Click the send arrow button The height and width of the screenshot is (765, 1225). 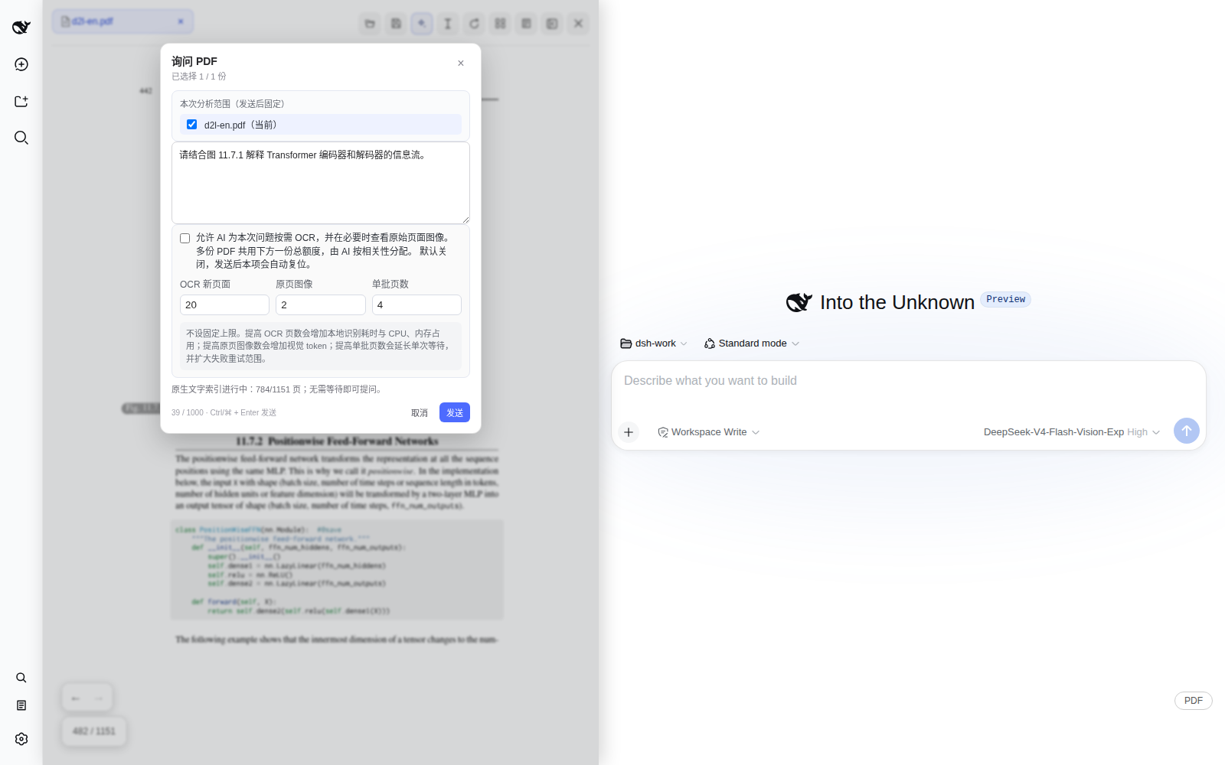click(1187, 431)
